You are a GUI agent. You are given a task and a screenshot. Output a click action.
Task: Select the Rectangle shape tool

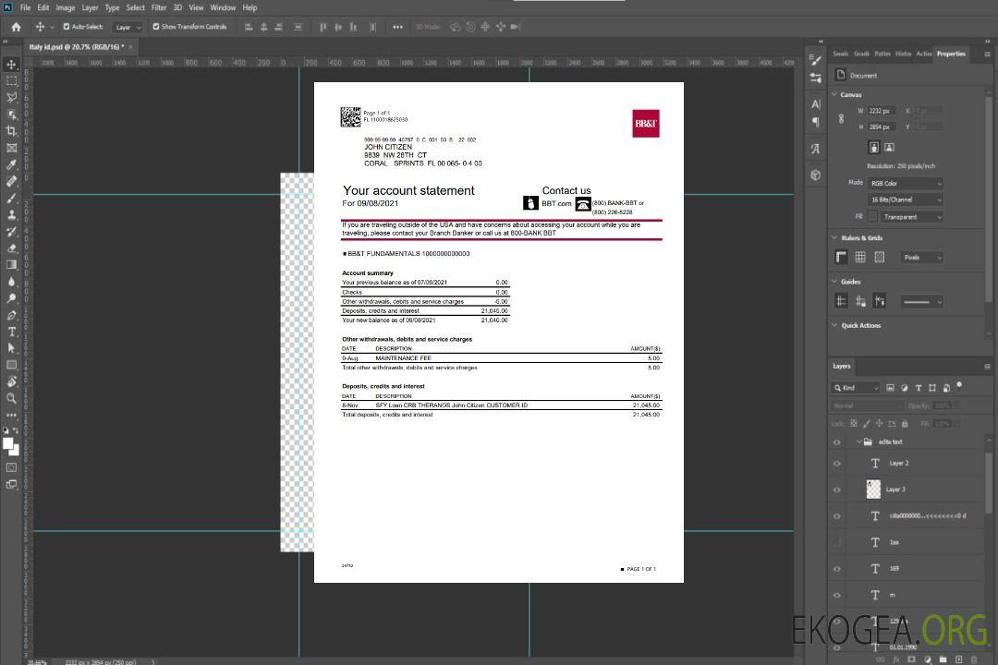click(11, 365)
